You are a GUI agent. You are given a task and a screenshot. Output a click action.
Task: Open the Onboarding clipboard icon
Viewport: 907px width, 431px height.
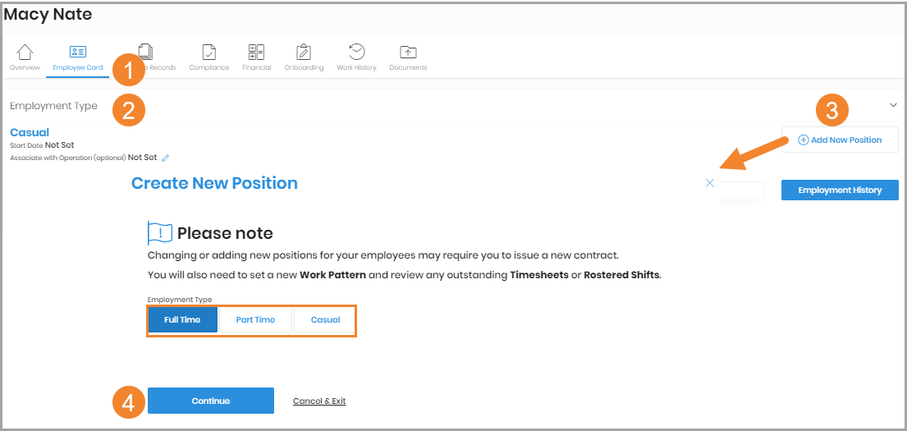pyautogui.click(x=304, y=53)
